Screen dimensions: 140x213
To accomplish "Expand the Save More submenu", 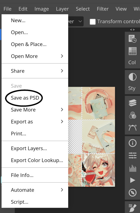I will pyautogui.click(x=35, y=110).
